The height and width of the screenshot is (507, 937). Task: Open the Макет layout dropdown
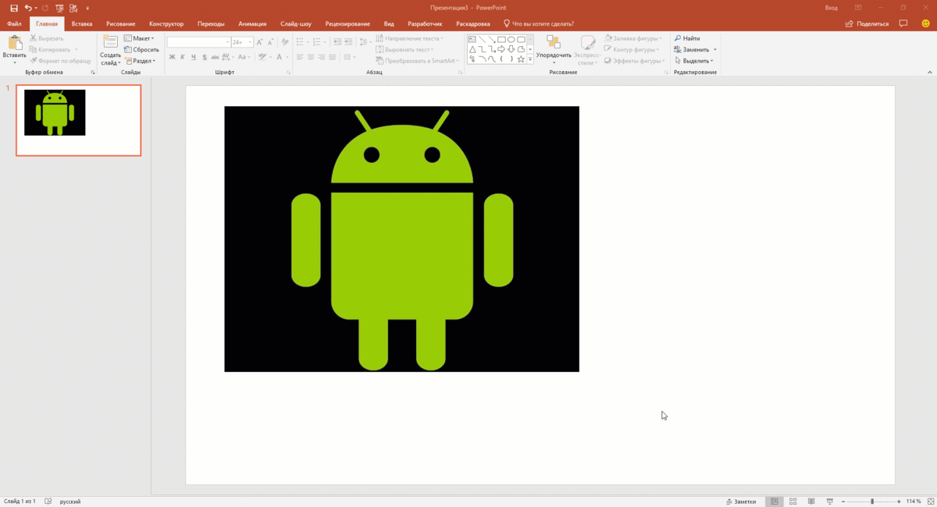point(139,38)
